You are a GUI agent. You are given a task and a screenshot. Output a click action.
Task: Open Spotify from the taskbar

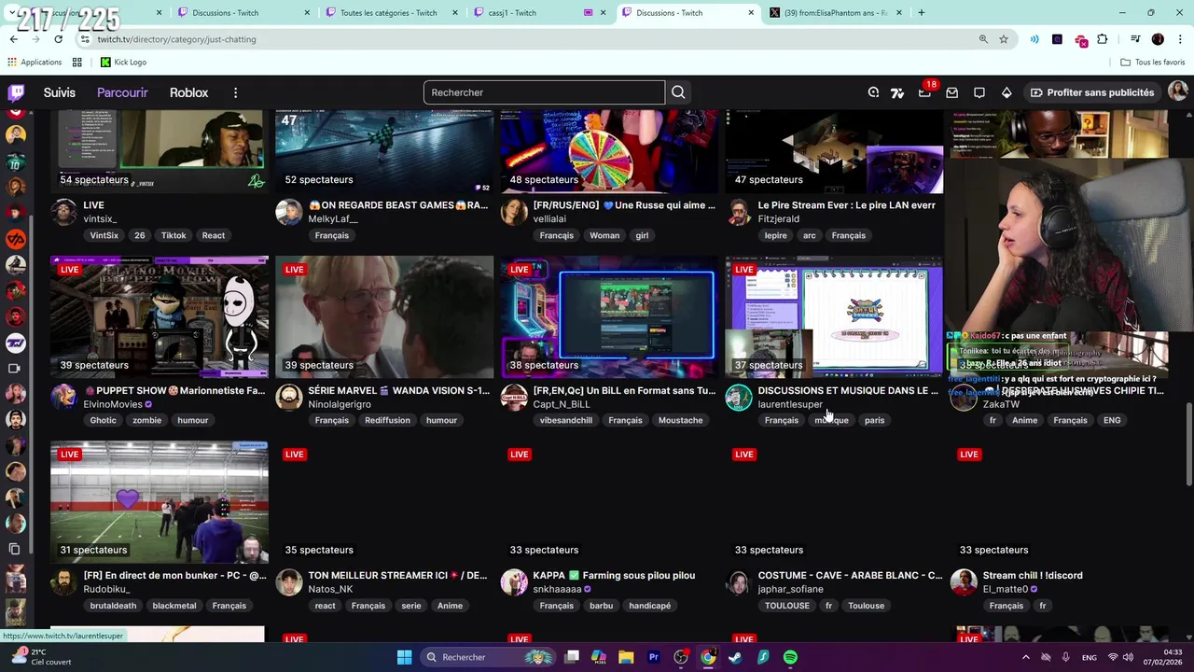point(790,657)
